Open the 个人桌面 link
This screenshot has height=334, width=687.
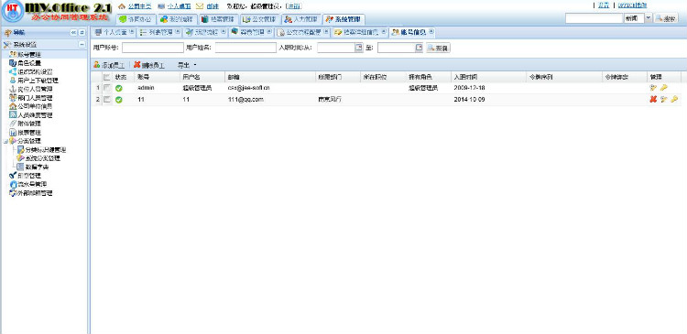click(x=179, y=6)
